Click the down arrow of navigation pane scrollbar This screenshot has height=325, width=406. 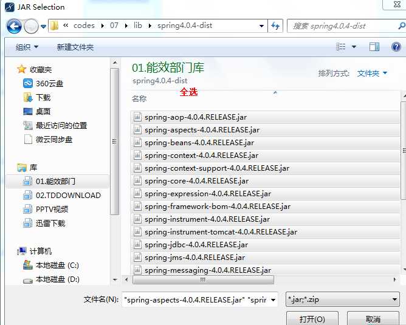(x=115, y=279)
